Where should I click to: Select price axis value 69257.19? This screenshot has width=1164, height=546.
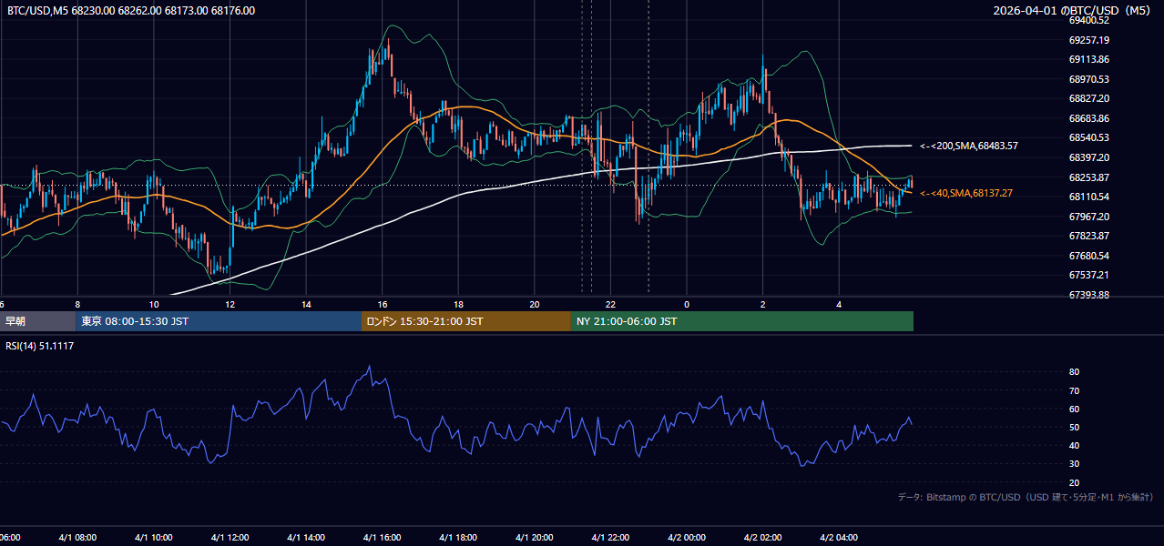[x=1089, y=40]
